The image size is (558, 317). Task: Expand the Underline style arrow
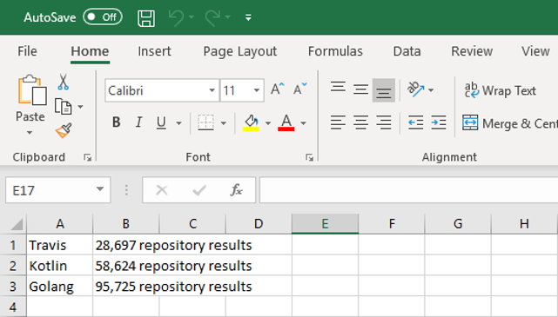[178, 123]
